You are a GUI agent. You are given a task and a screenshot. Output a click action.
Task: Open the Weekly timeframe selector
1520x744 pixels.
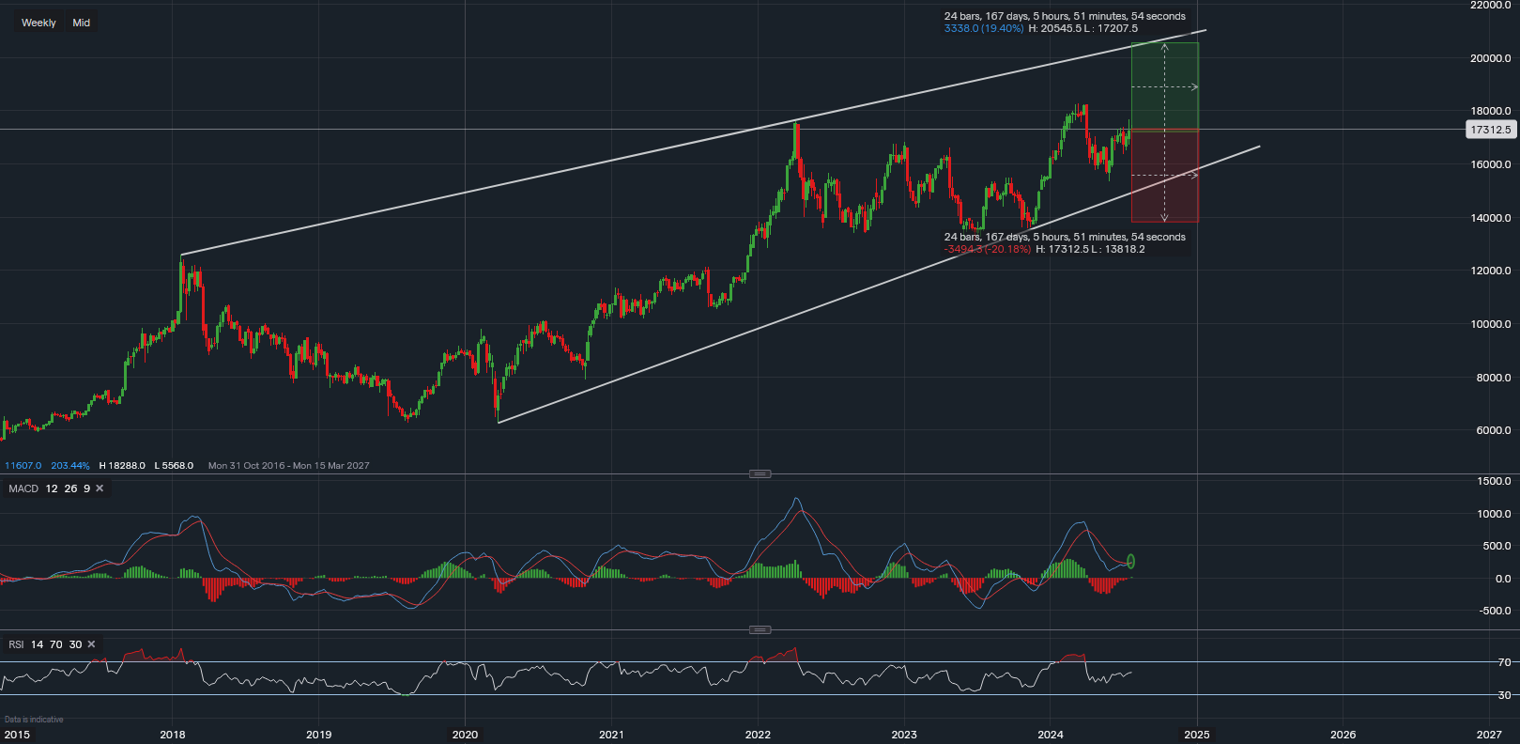(38, 23)
